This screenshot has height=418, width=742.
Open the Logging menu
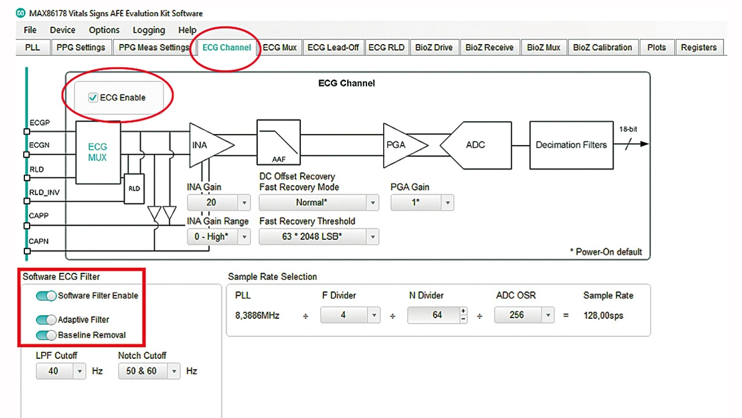pyautogui.click(x=148, y=30)
